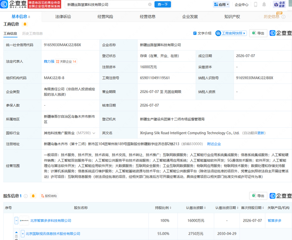The height and width of the screenshot is (240, 292).
Task: Select the 历史工商信息 sub-tab
Action: pos(33,33)
